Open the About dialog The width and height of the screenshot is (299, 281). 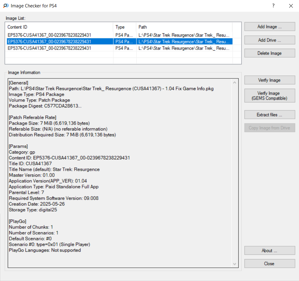tap(270, 251)
